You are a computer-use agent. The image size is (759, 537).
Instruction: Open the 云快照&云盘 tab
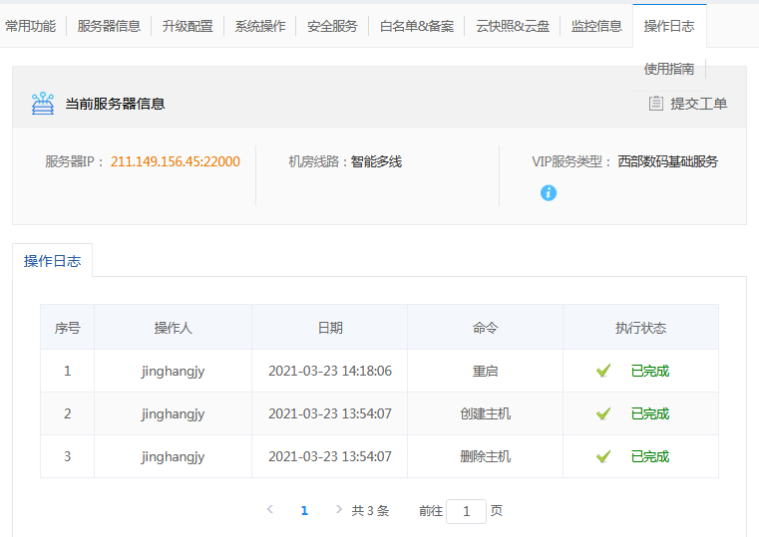pos(512,26)
